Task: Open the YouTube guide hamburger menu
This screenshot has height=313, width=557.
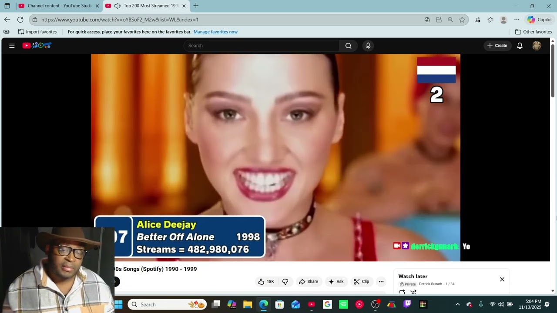Action: [x=12, y=46]
